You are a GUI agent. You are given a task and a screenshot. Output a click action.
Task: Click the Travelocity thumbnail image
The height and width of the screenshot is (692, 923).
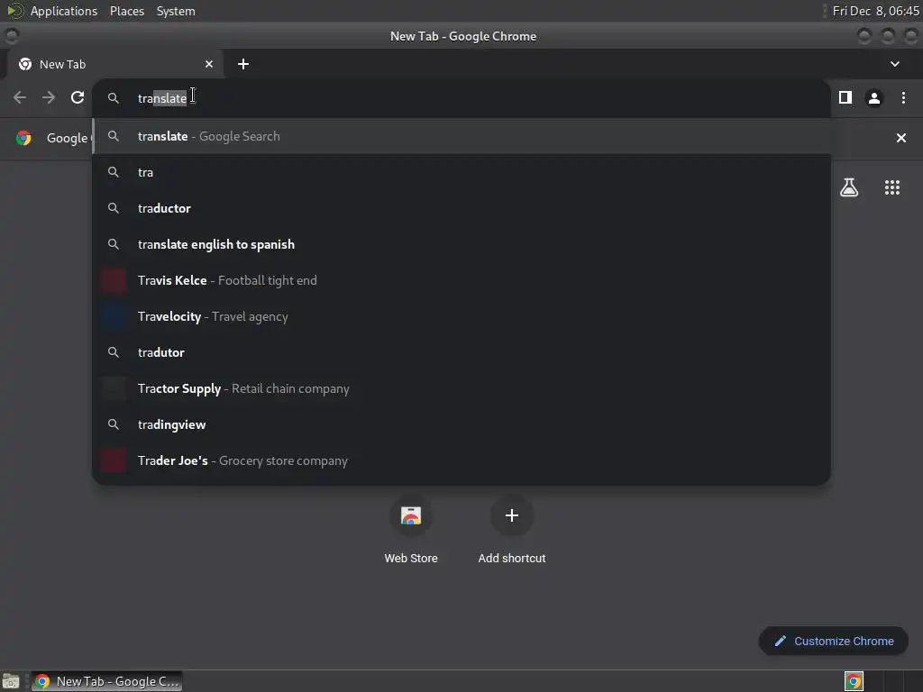tap(113, 316)
